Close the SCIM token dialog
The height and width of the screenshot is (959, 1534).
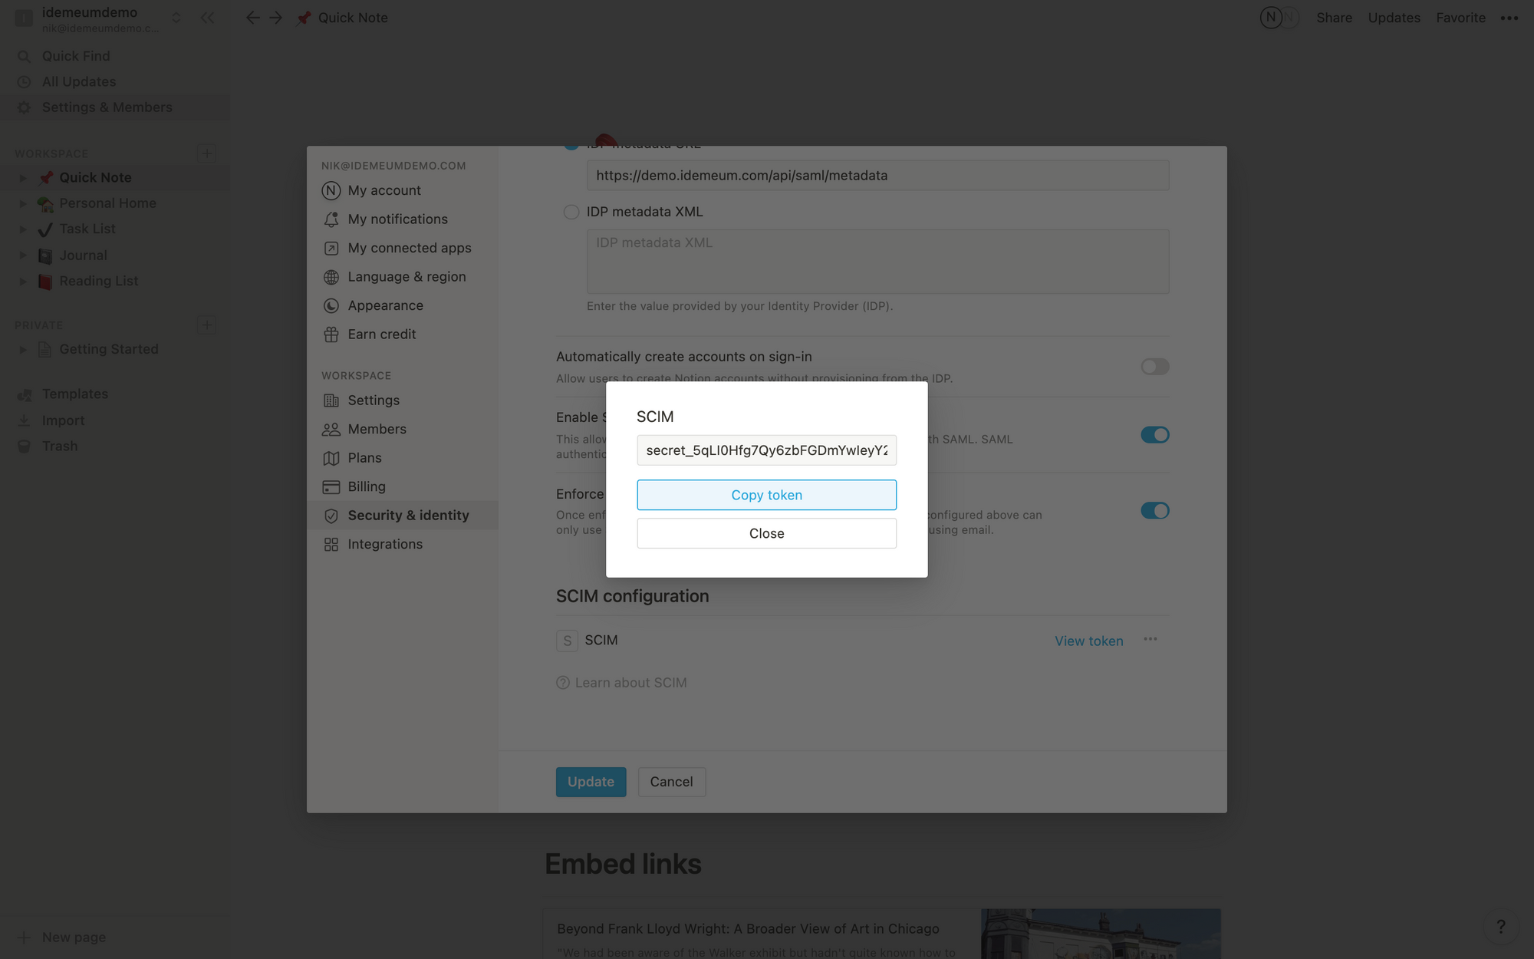pyautogui.click(x=766, y=533)
